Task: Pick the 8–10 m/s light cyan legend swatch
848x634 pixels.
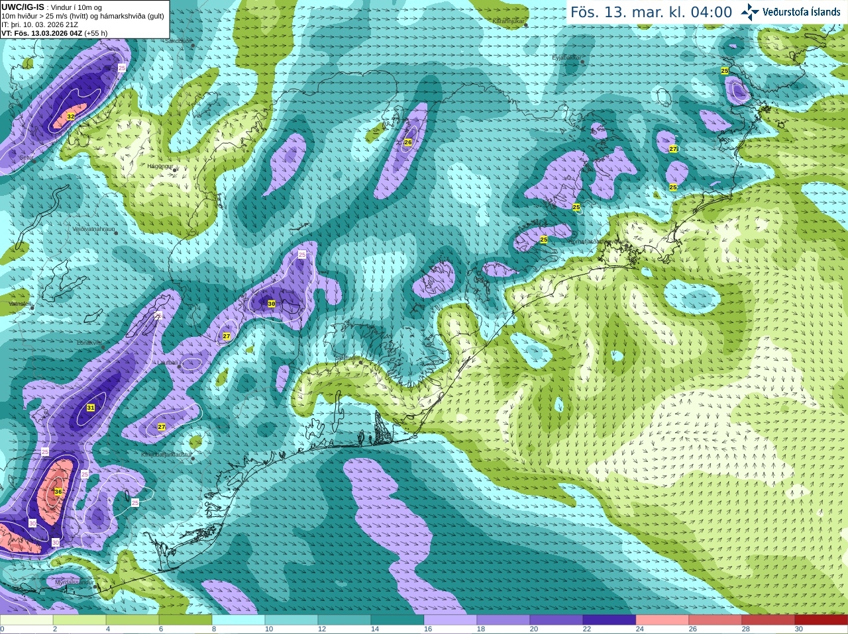Action: pyautogui.click(x=238, y=620)
